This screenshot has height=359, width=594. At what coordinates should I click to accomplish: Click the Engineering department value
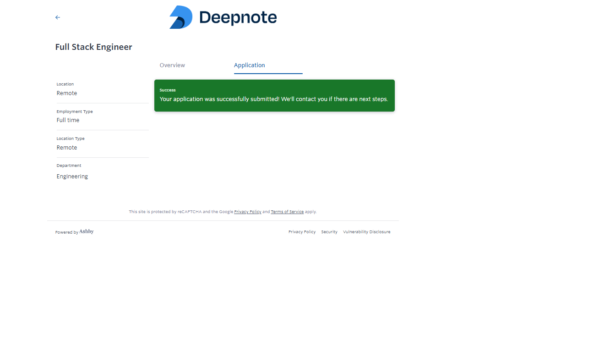(72, 177)
